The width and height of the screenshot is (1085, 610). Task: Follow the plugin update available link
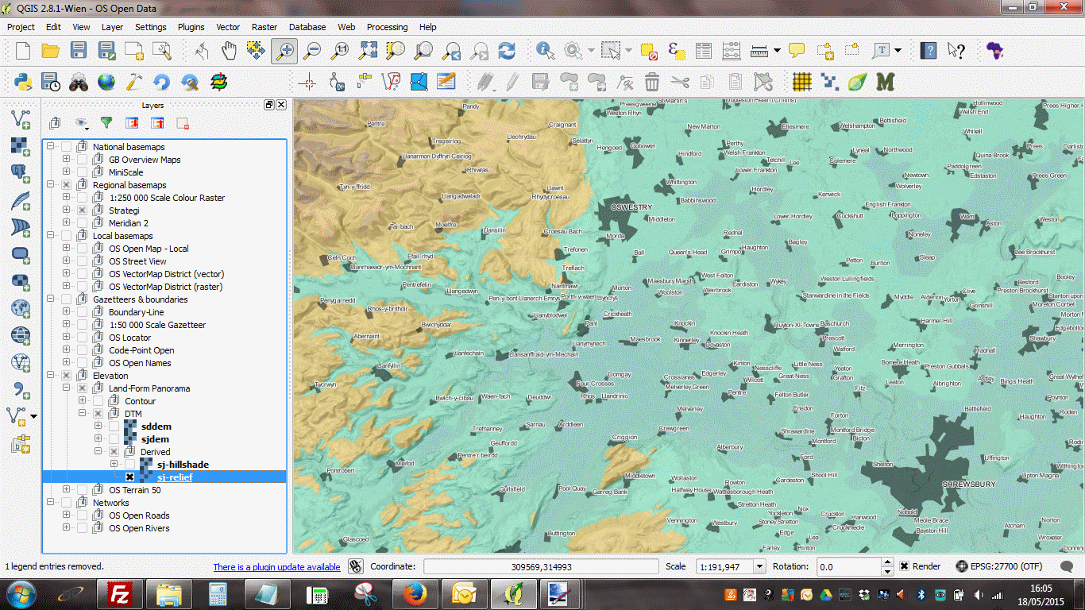(x=276, y=567)
